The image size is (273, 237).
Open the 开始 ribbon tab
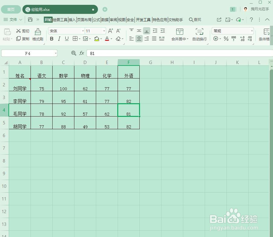[x=48, y=20]
